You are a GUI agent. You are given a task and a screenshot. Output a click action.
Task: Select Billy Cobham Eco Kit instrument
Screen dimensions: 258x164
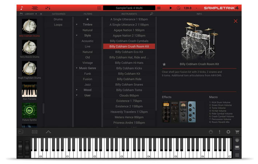[x=129, y=52]
